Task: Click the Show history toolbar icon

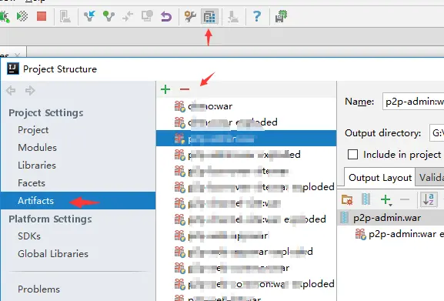Action: tap(147, 16)
